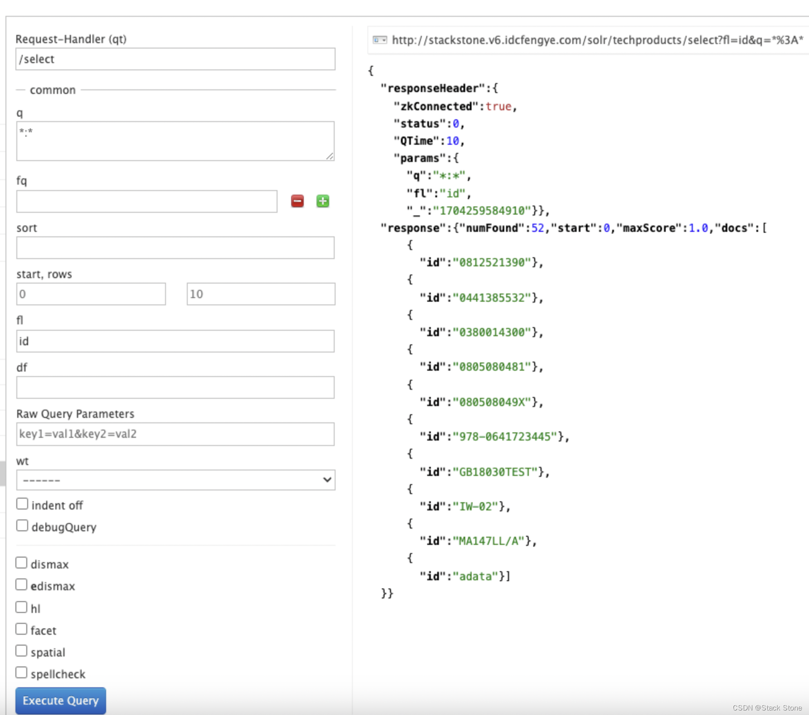Image resolution: width=809 pixels, height=715 pixels.
Task: Click the id value "0441385532"
Action: tap(492, 298)
